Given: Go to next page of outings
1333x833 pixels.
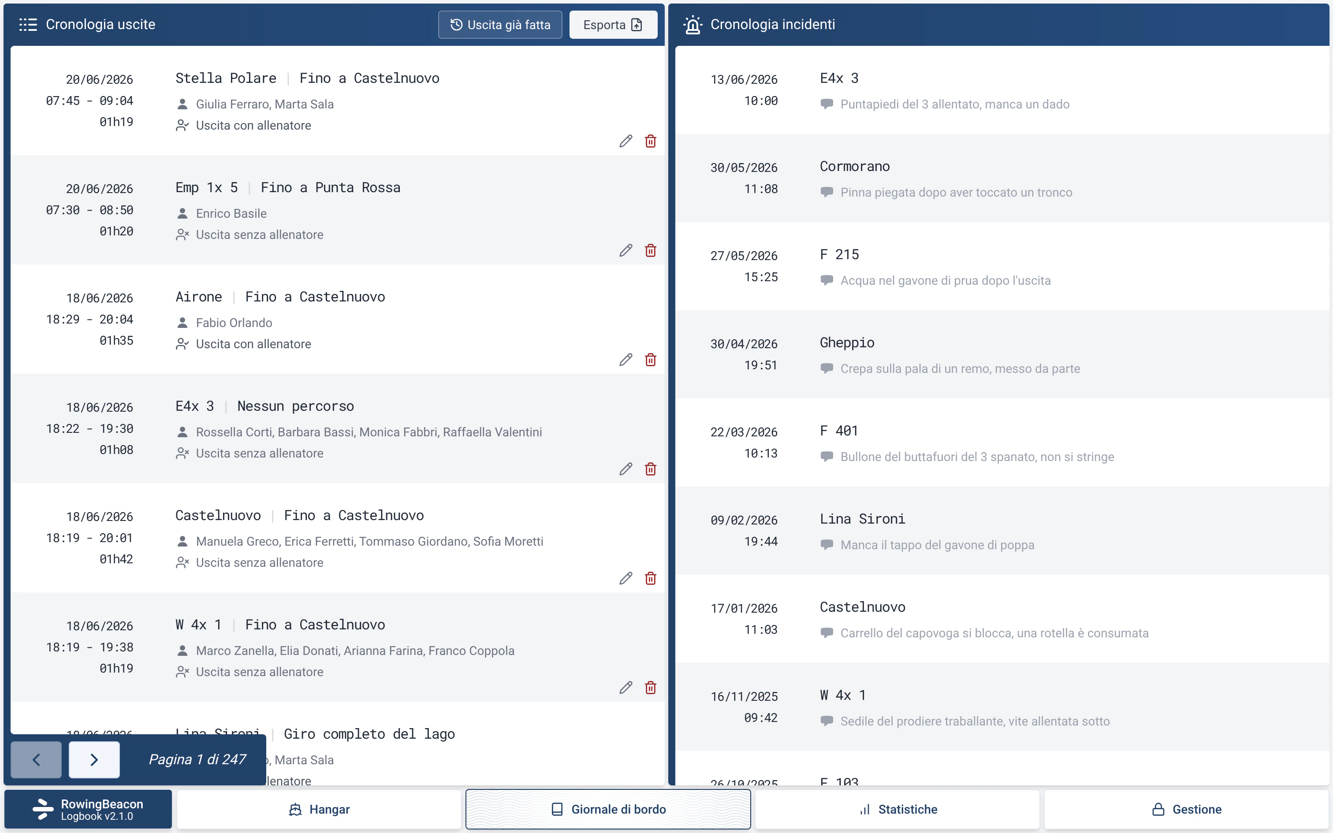Looking at the screenshot, I should coord(94,760).
